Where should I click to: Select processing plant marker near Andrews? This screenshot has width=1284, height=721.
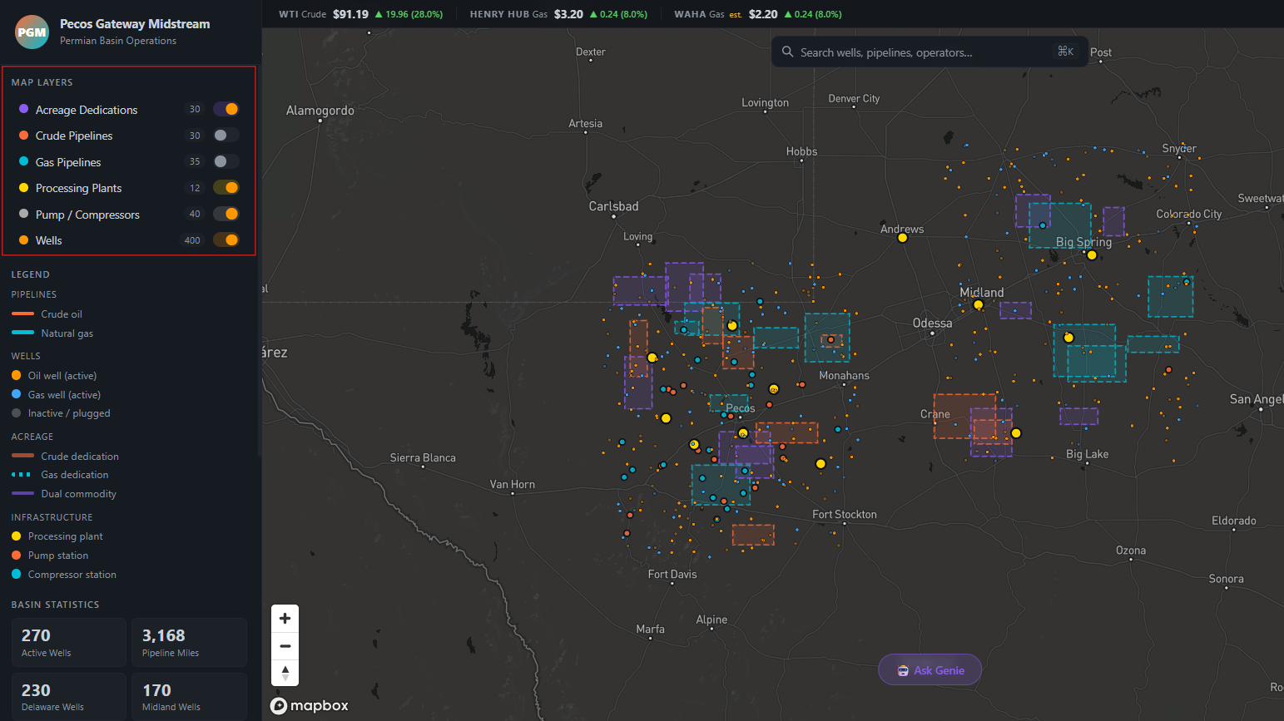coord(902,238)
